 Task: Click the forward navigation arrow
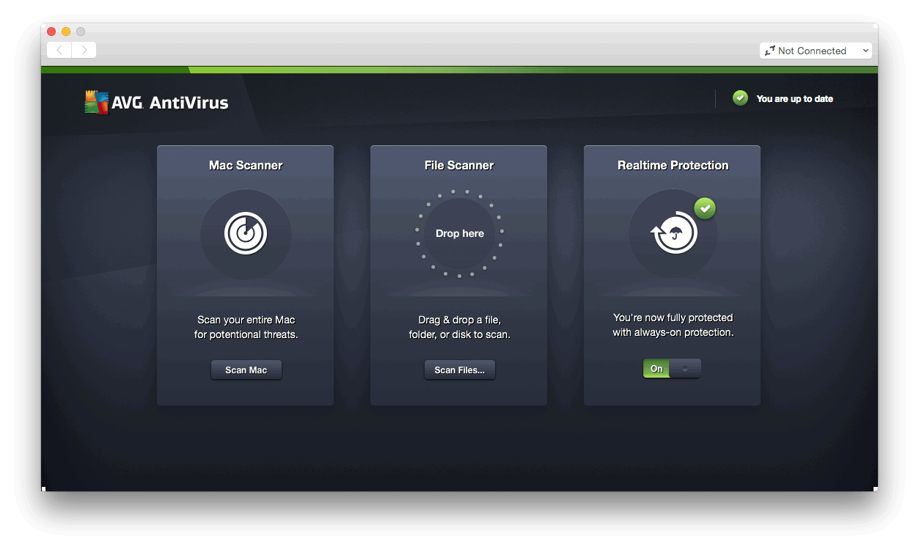coord(85,49)
